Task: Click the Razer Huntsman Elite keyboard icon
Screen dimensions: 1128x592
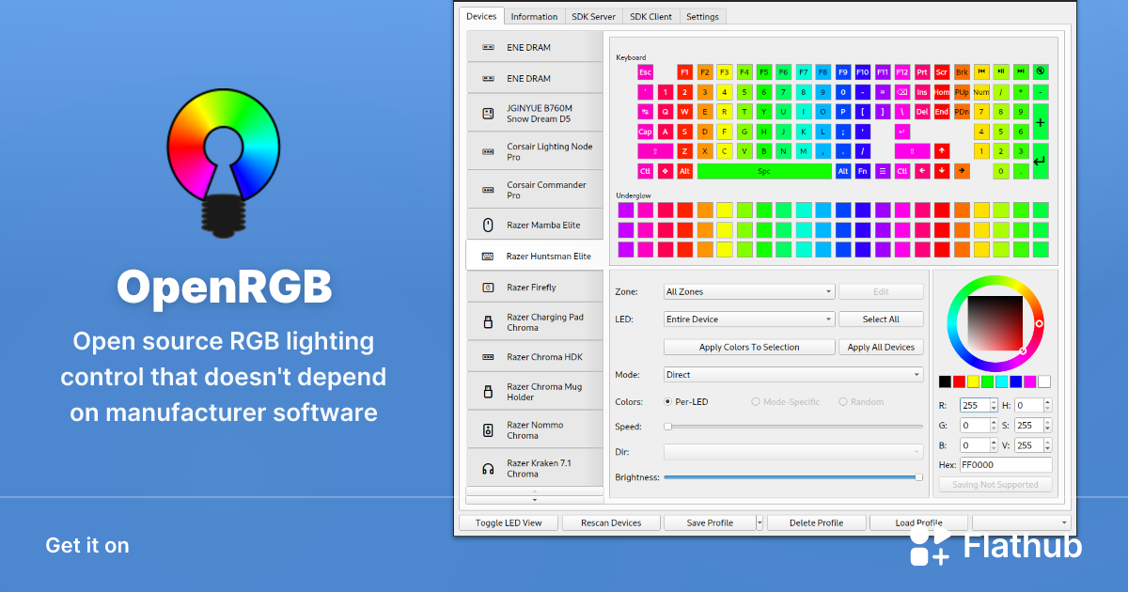Action: coord(488,257)
